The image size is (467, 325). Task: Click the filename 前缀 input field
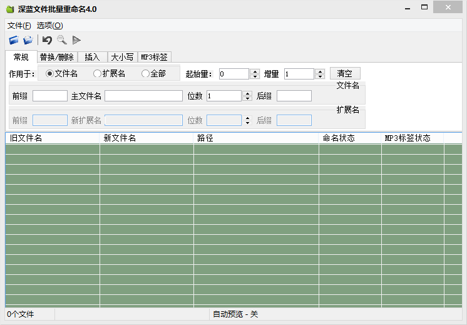click(50, 96)
